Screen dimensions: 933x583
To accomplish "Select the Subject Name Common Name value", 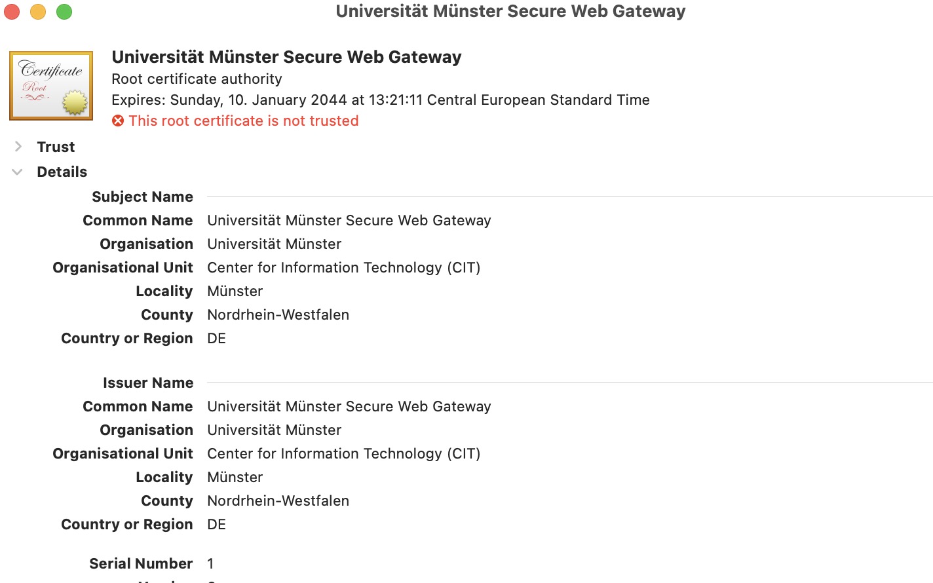I will click(349, 221).
